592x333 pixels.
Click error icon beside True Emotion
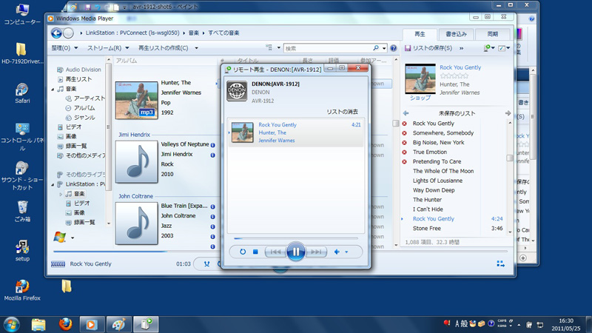[404, 152]
